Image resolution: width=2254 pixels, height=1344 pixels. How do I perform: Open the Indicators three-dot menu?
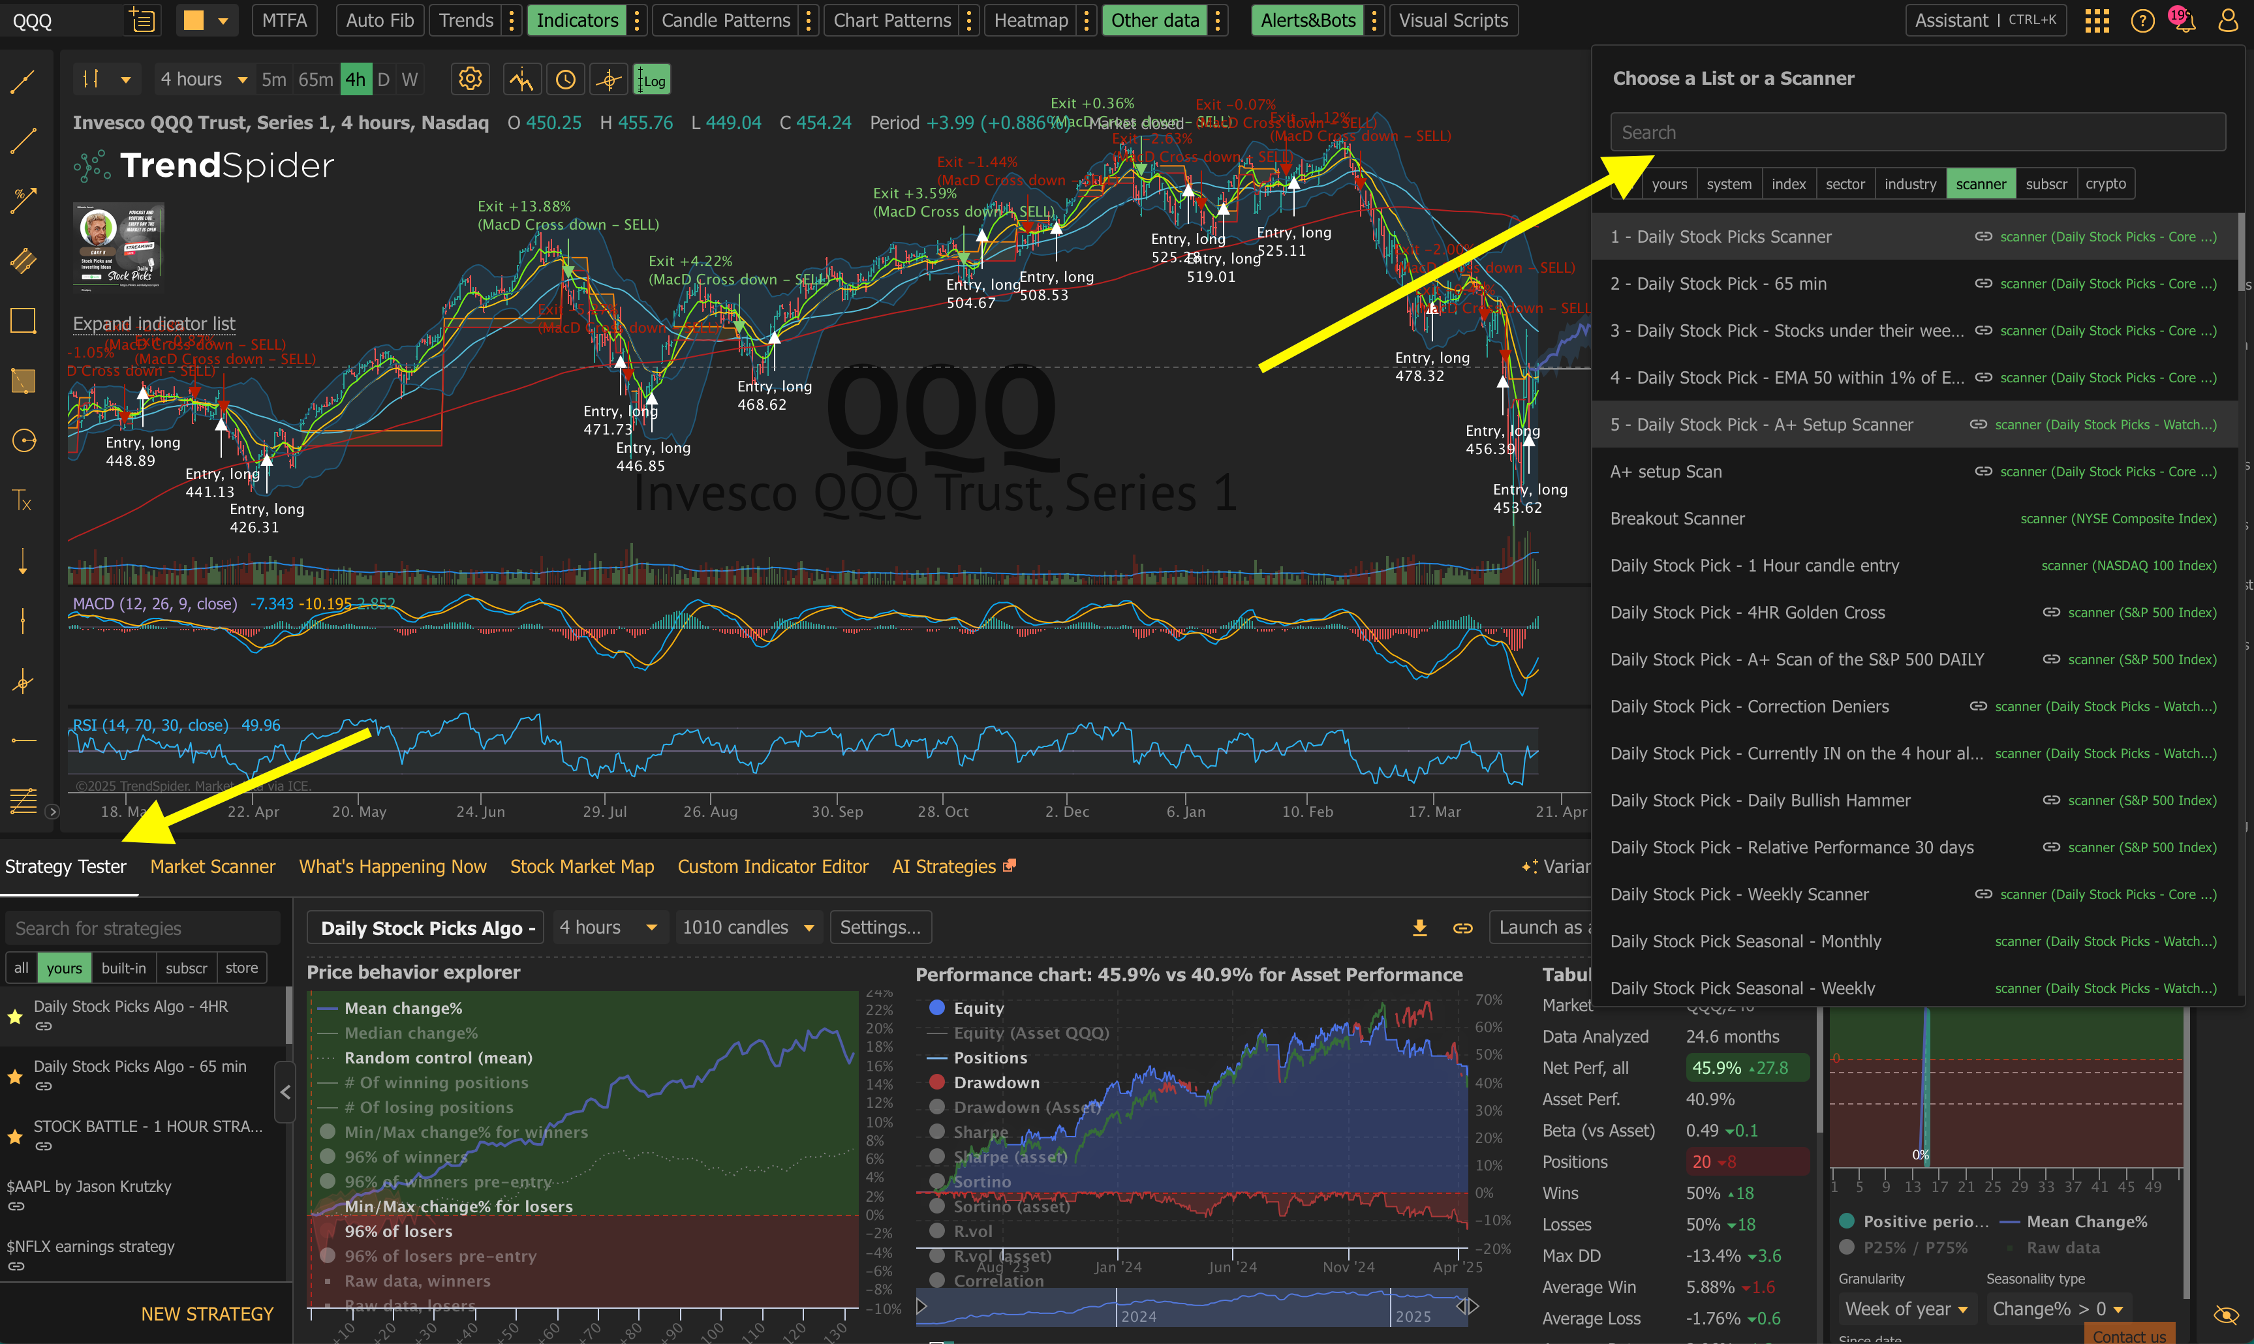click(638, 21)
